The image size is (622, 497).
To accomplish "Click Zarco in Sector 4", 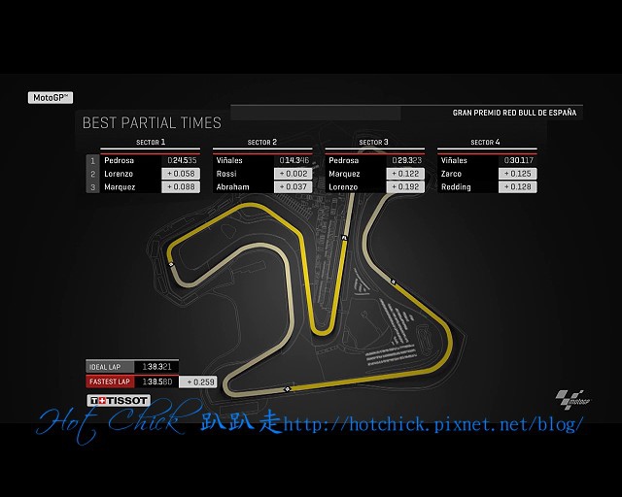I will pos(451,174).
